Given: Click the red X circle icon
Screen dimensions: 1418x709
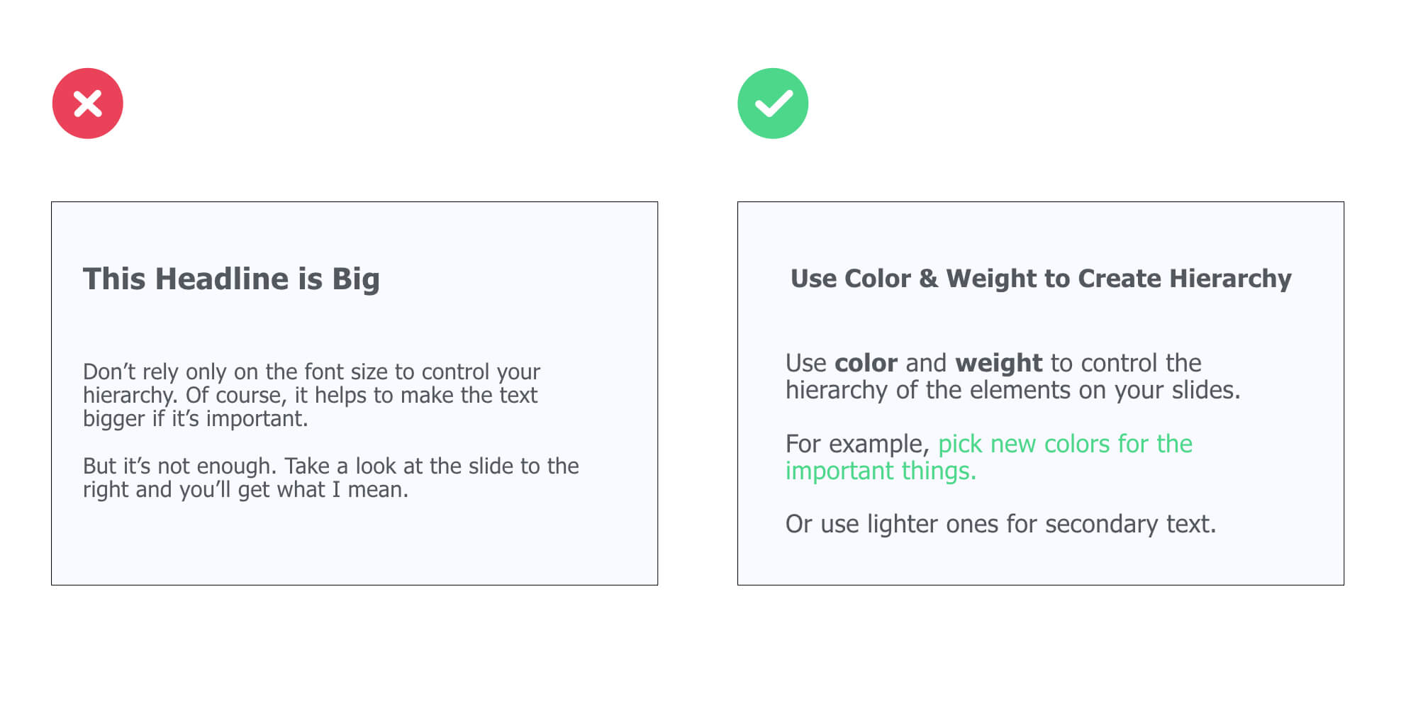Looking at the screenshot, I should coord(88,104).
